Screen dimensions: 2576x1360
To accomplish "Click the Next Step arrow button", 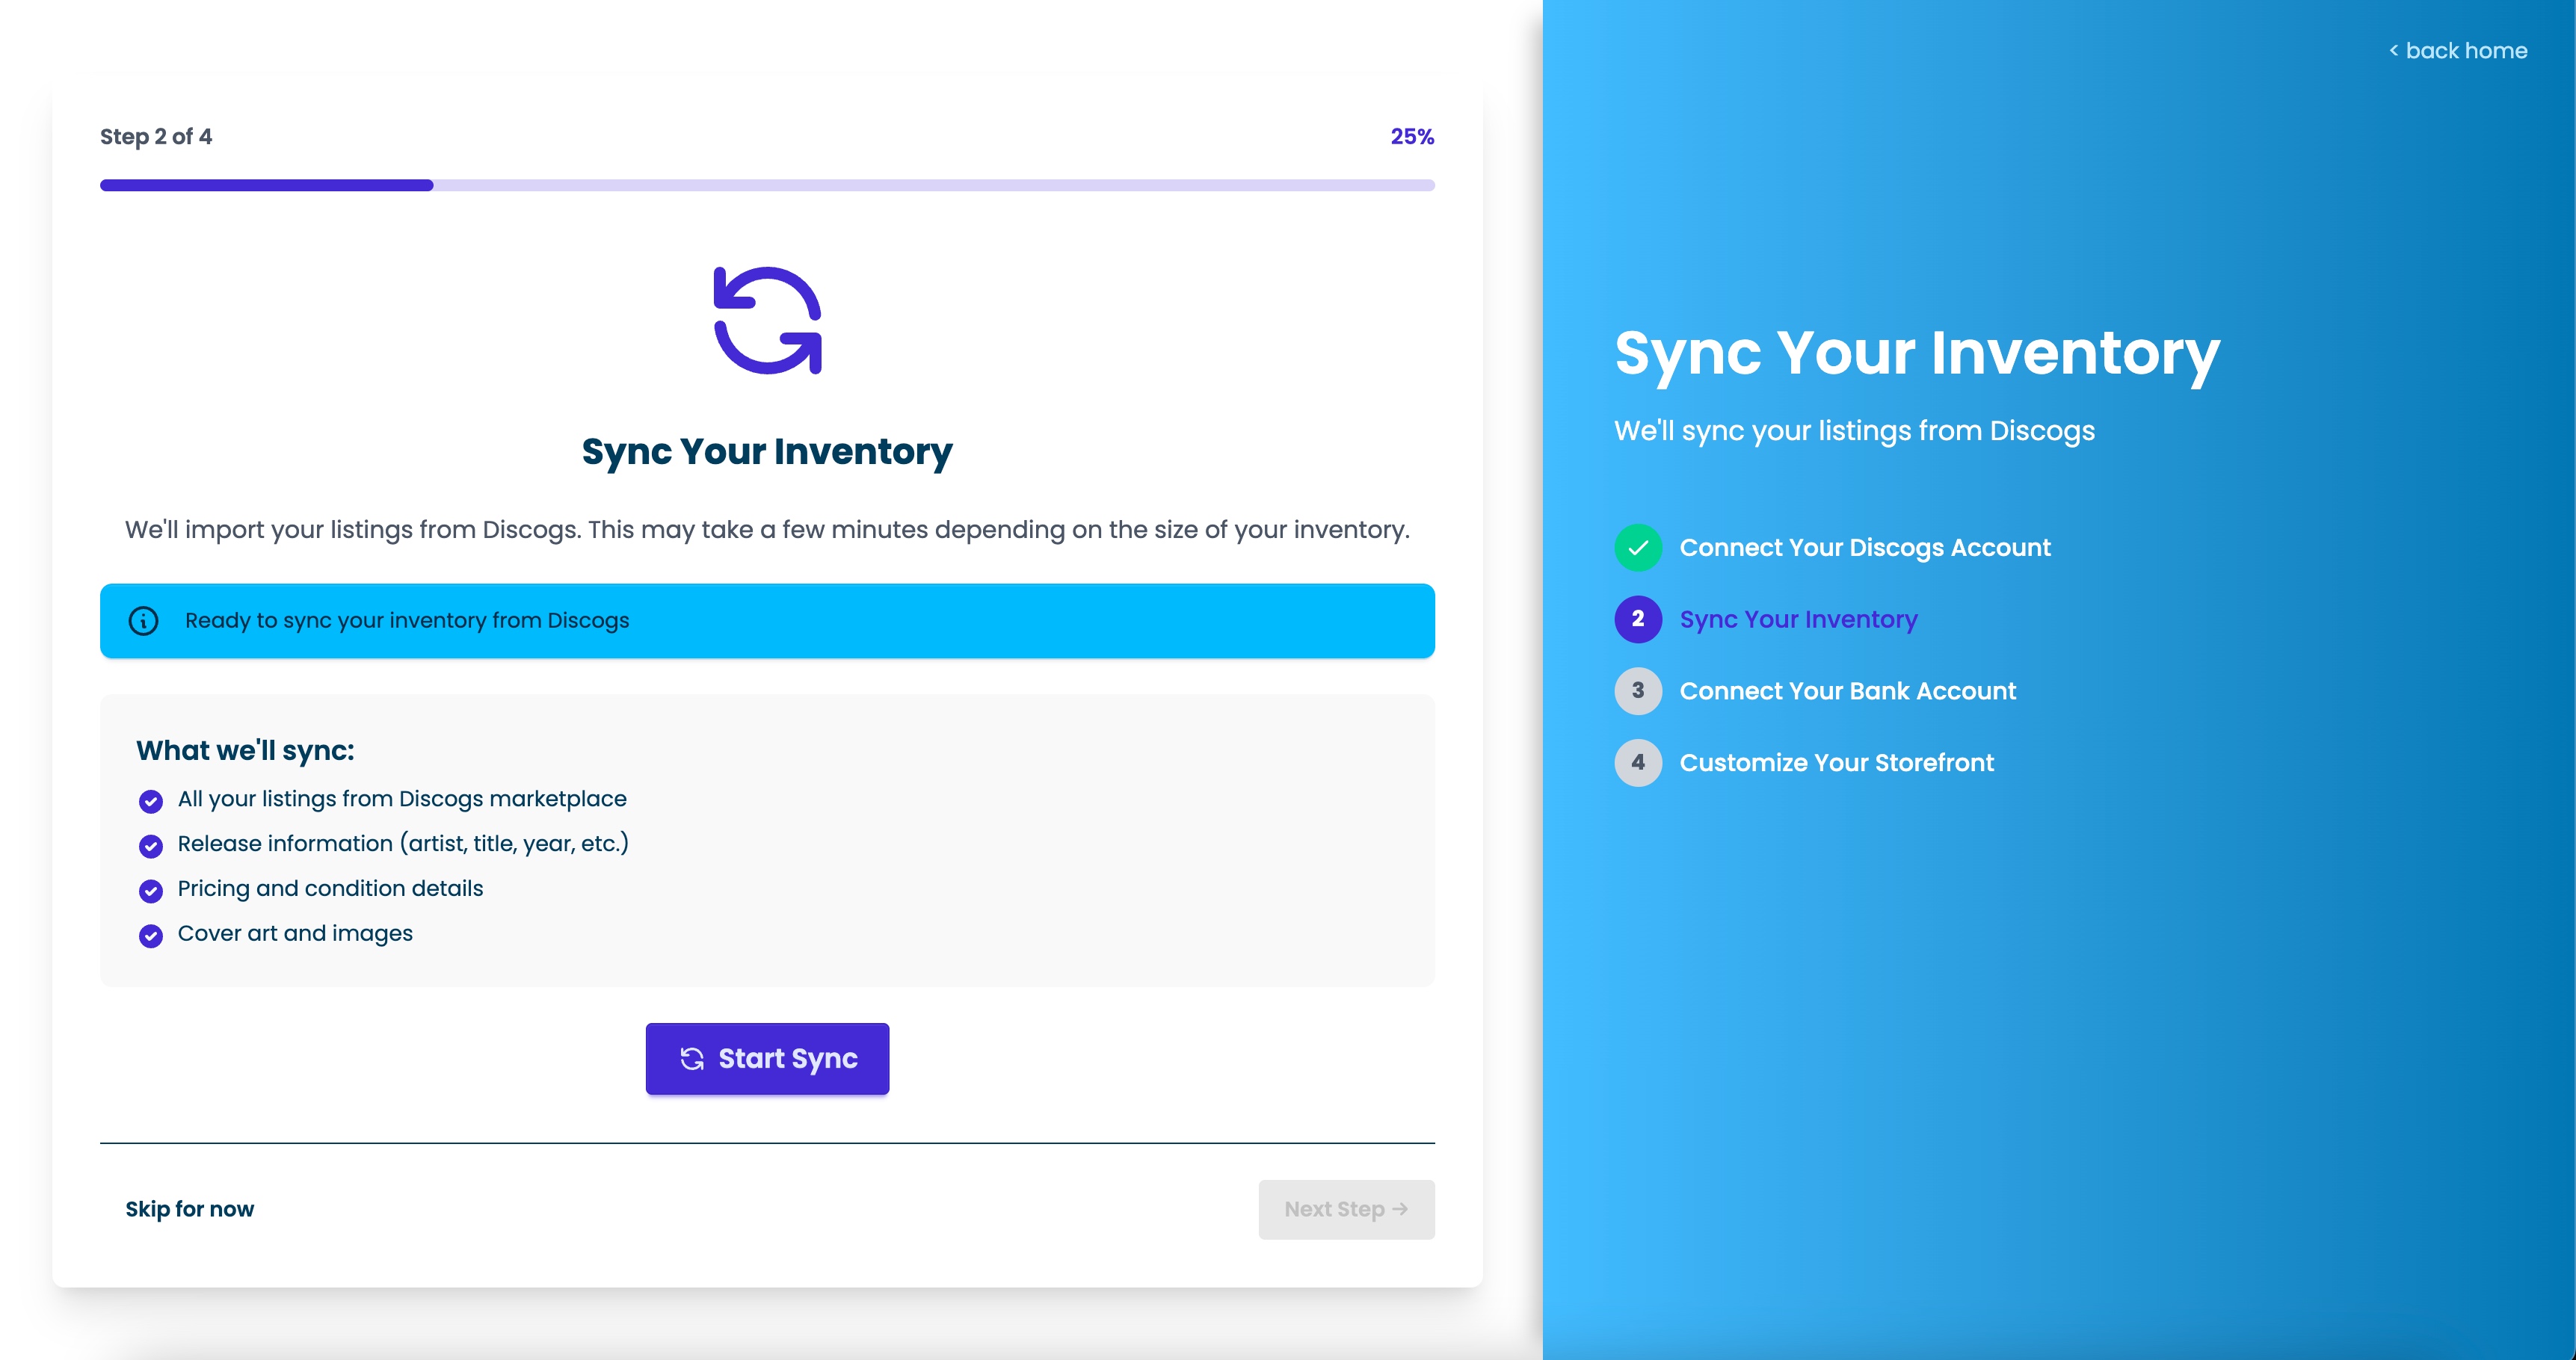I will pos(1346,1209).
